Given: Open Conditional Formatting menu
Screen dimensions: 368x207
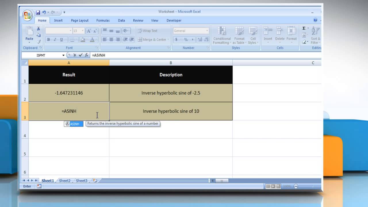Looking at the screenshot, I should (x=222, y=35).
